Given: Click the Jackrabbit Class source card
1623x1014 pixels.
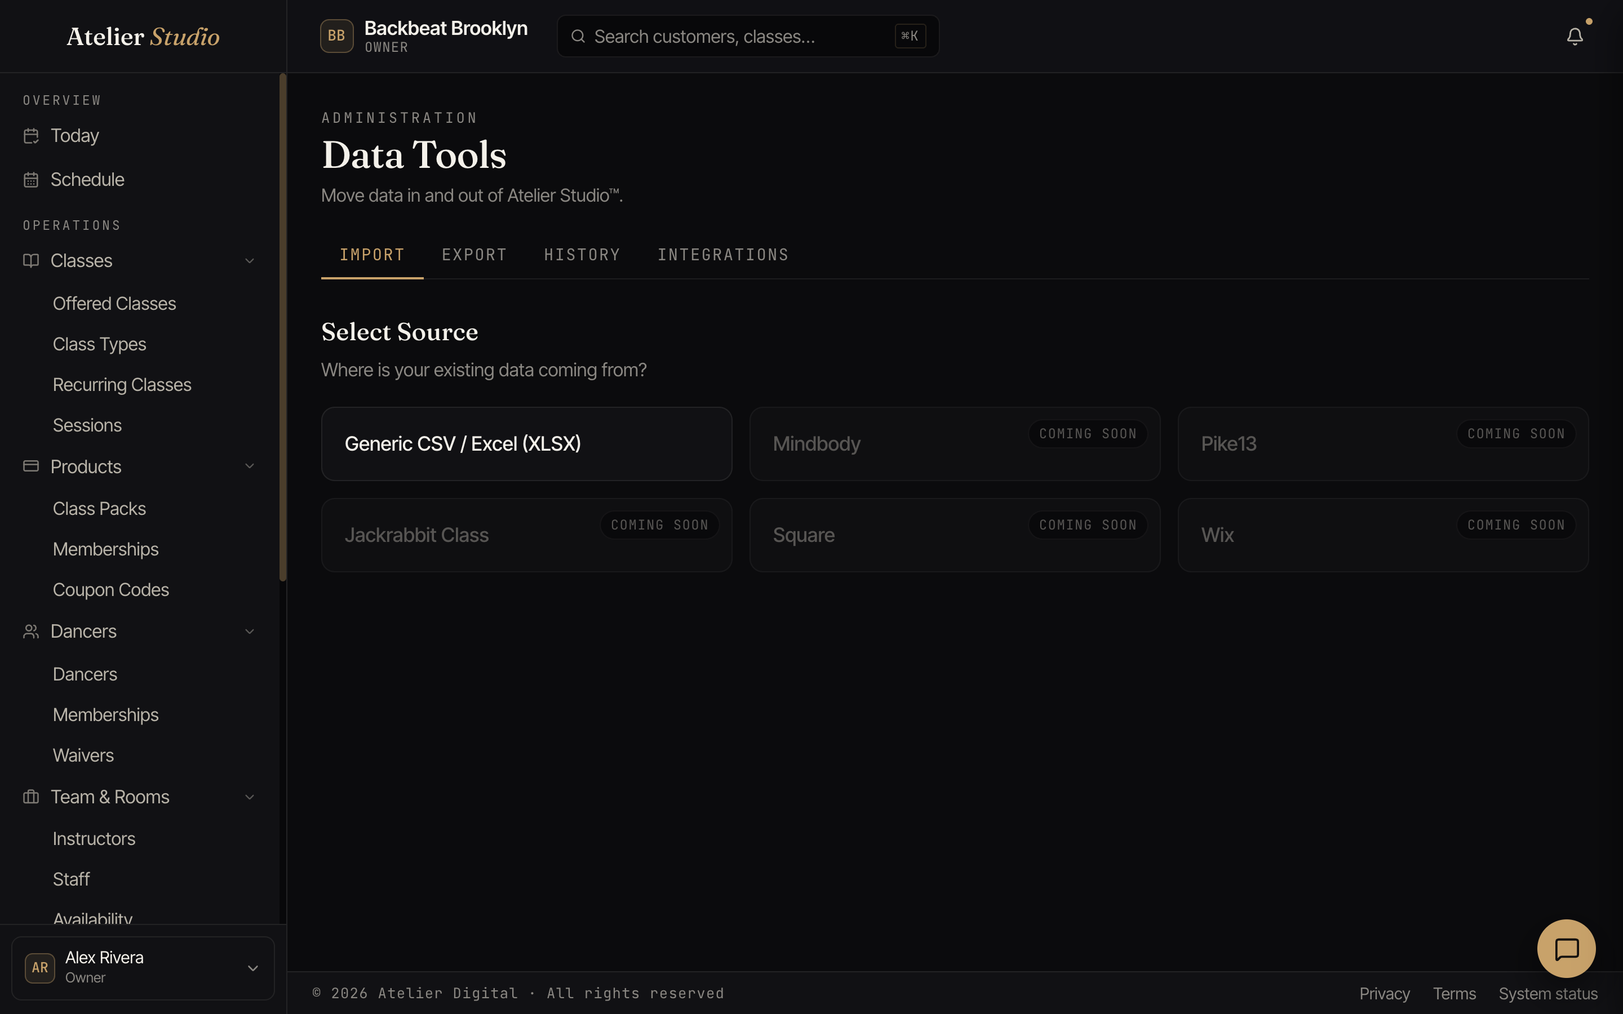Looking at the screenshot, I should point(526,535).
